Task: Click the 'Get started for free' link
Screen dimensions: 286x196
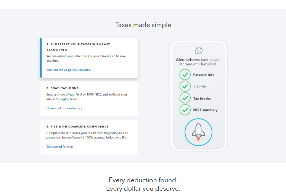Action: pyautogui.click(x=59, y=147)
